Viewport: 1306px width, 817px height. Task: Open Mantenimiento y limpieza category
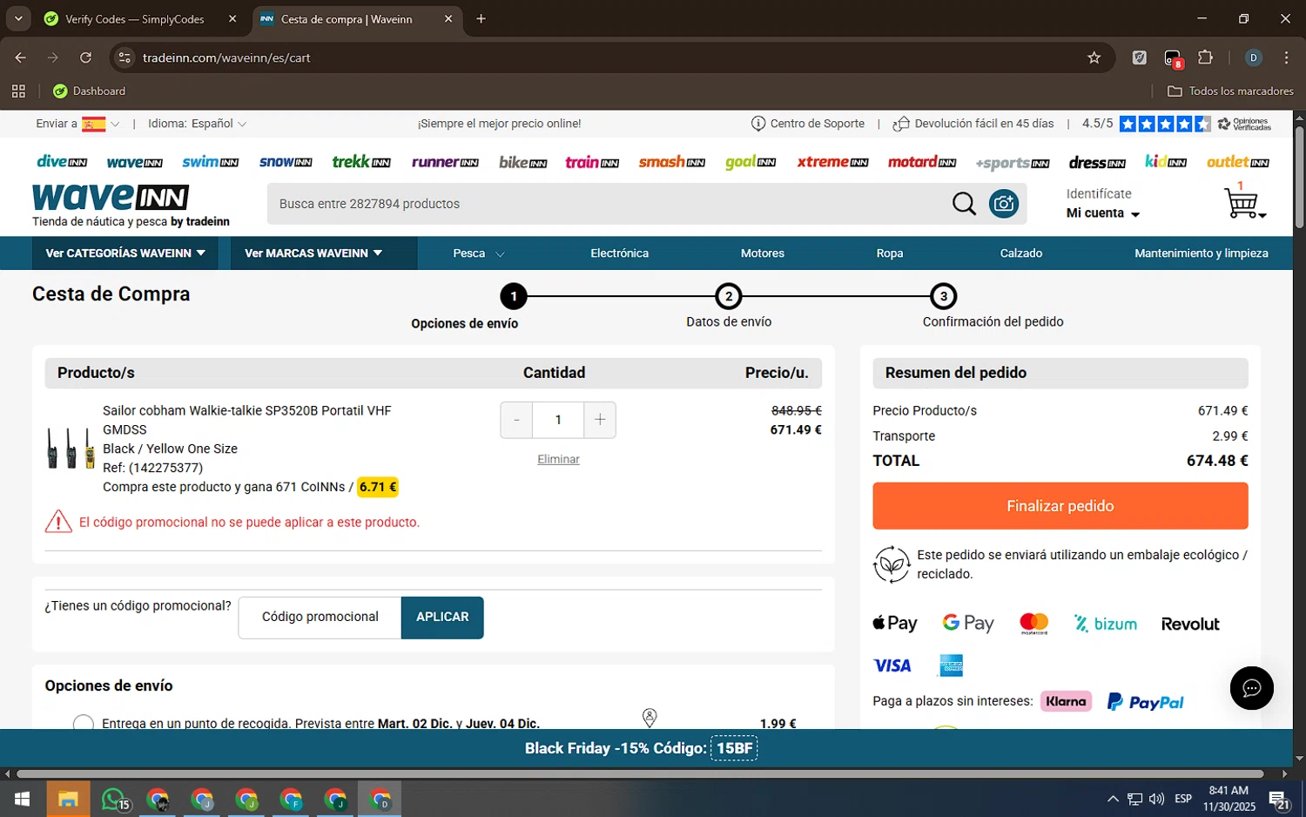click(1201, 253)
